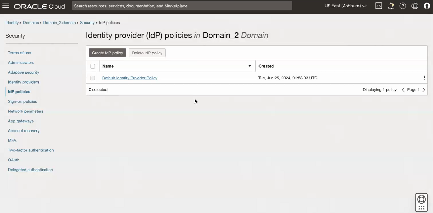Viewport: 433px width, 213px height.
Task: Open OAuth in sidebar
Action: click(14, 160)
